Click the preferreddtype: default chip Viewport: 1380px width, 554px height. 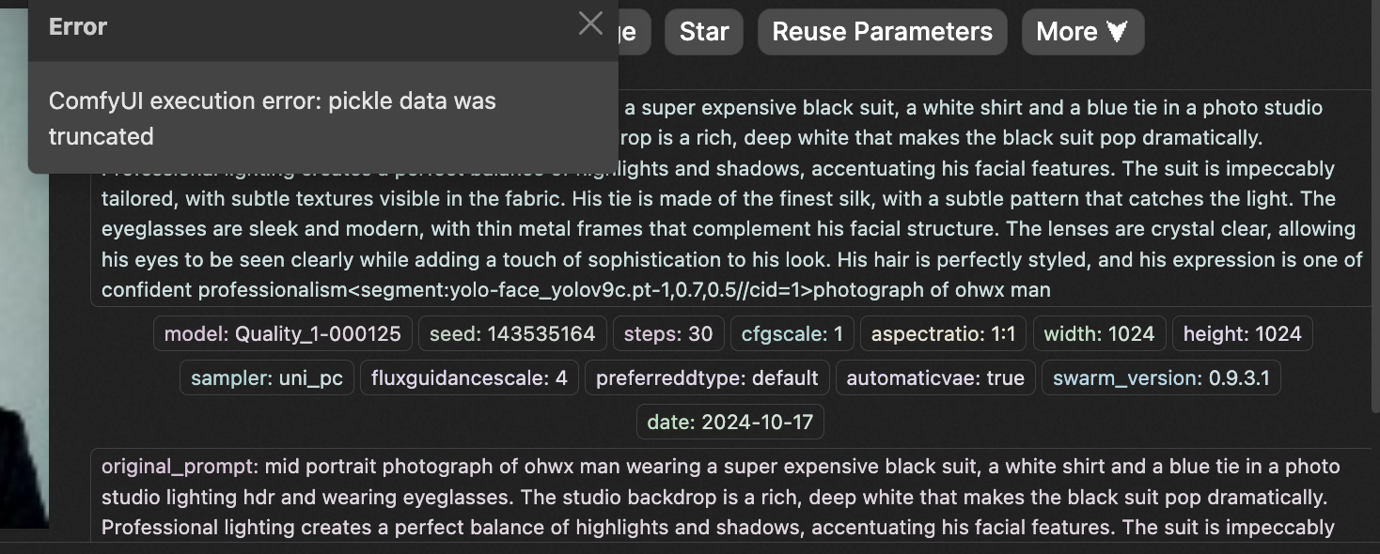coord(705,377)
